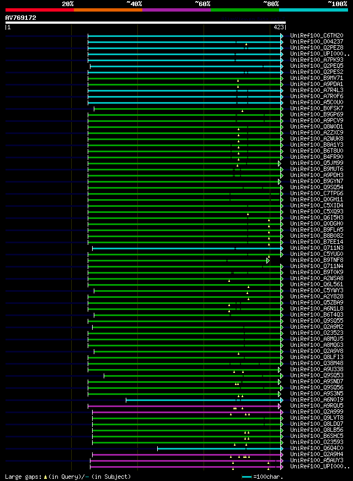Select the UniRef100_B9TNF8 label
Image resolution: width=353 pixels, height=481 pixels.
tap(317, 260)
